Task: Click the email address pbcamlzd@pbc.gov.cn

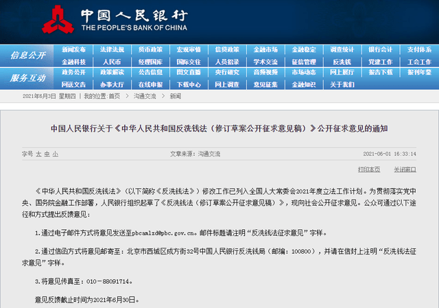Action: point(163,233)
